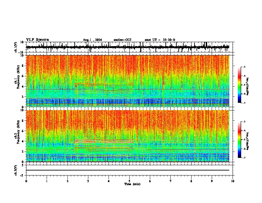Screen dimensions: 262x203
Task: Click the ch.2 spectrogram panel
Action: (x=128, y=136)
